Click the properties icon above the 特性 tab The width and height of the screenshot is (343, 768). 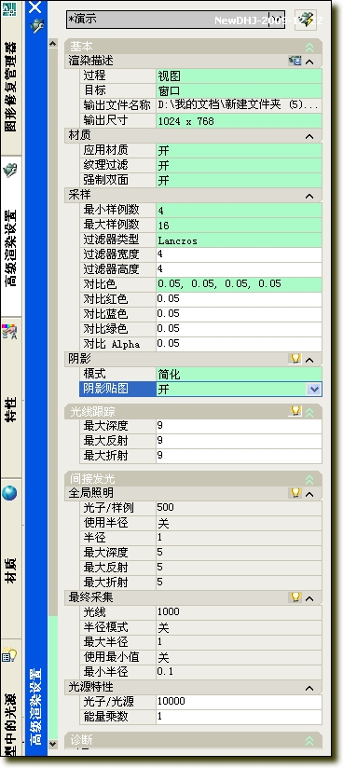(x=9, y=332)
